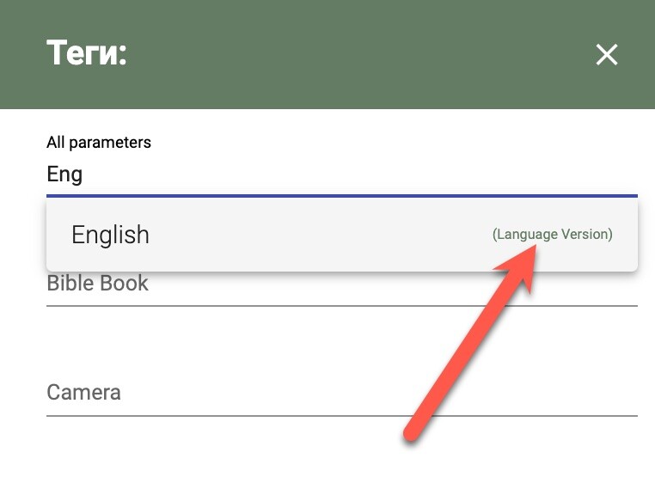Image resolution: width=655 pixels, height=483 pixels.
Task: Click the All parameters search field
Action: [x=341, y=175]
